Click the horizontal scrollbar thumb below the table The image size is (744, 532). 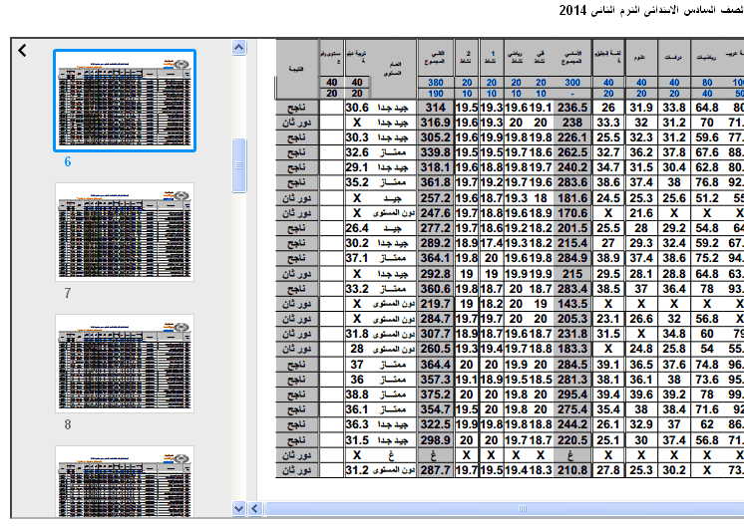tap(505, 509)
